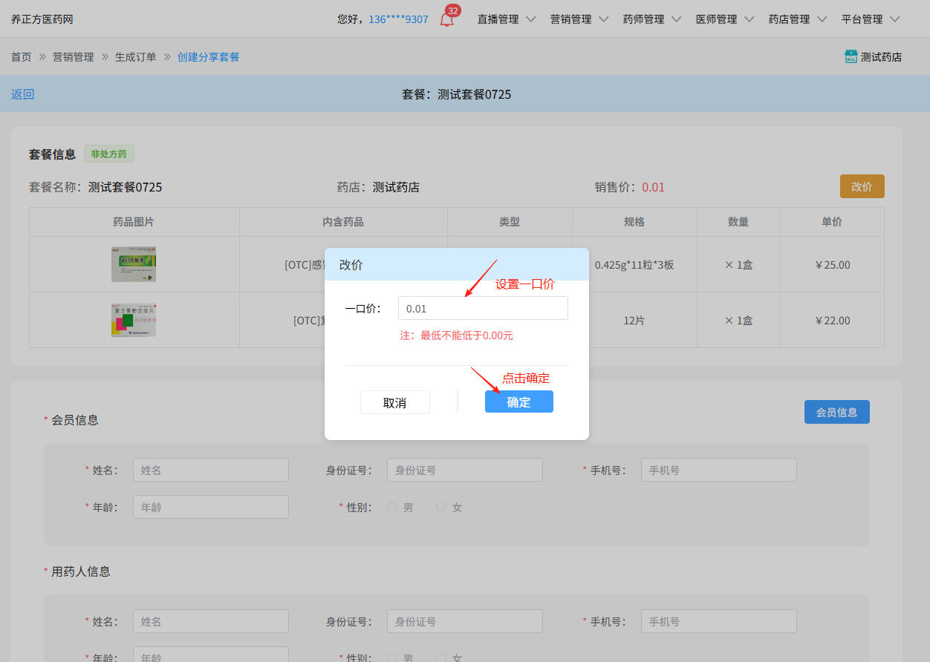Viewport: 930px width, 662px height.
Task: Click 确定 button in 改价 dialog
Action: [x=519, y=402]
